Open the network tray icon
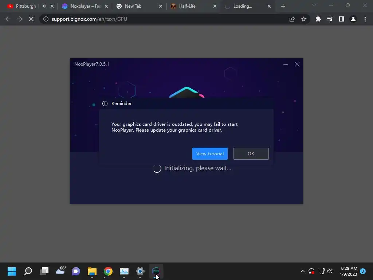373x280 pixels. tap(321, 271)
